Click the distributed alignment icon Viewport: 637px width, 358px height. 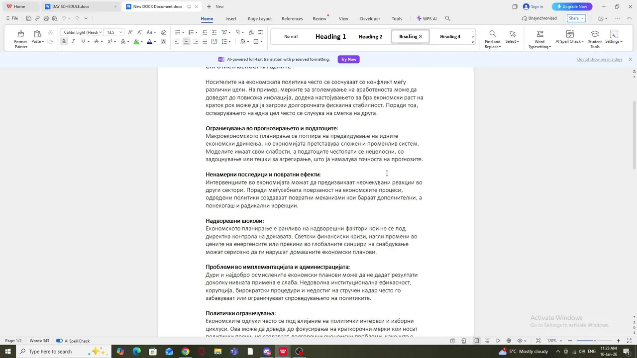214,42
